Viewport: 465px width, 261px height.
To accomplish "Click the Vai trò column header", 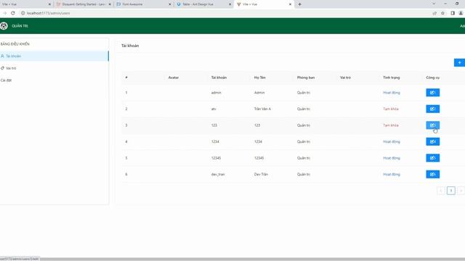I will click(346, 78).
